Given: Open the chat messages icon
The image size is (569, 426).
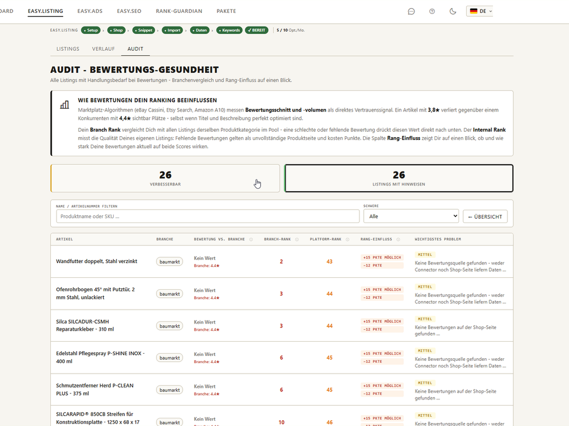Looking at the screenshot, I should [411, 11].
